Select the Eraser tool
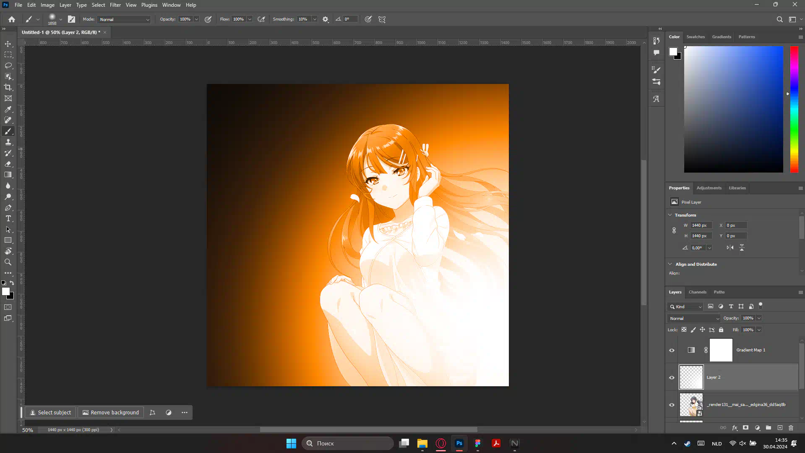This screenshot has height=453, width=805. 8,164
